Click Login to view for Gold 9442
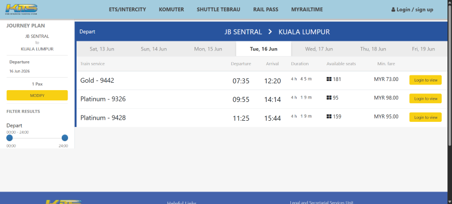The image size is (452, 204). (x=425, y=80)
